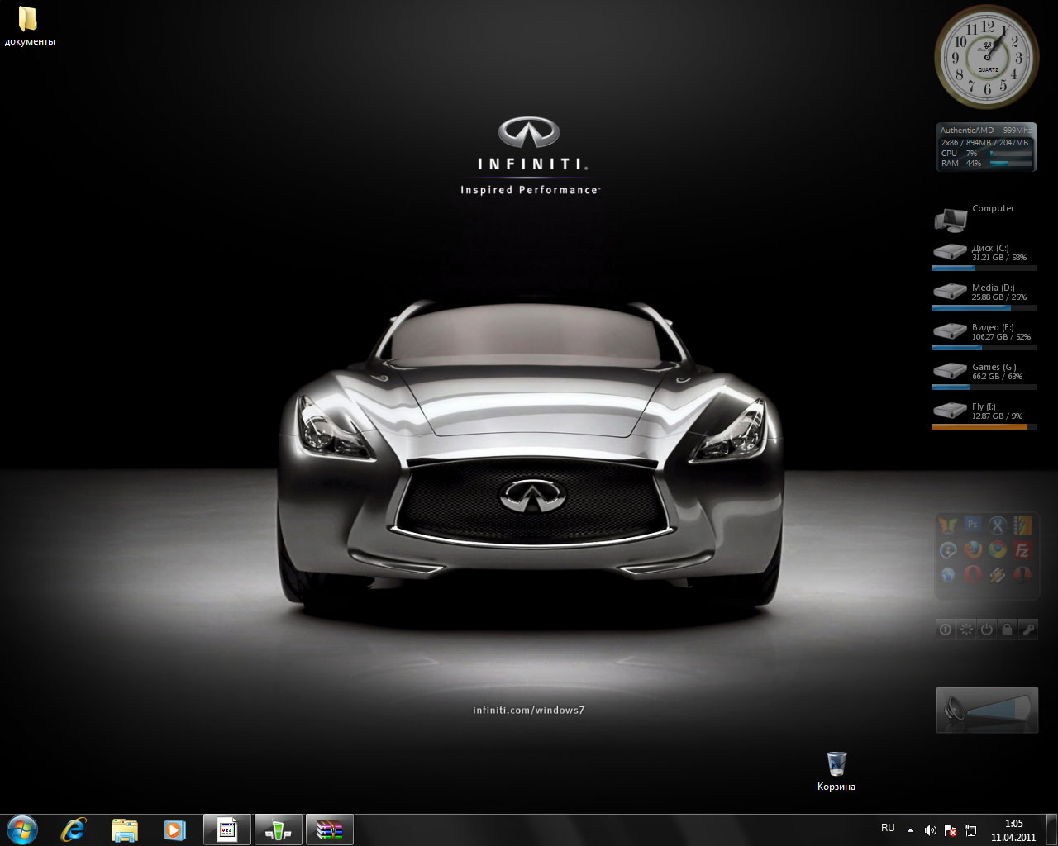This screenshot has height=846, width=1058.
Task: Launch Photoshop from the app launcher gadget
Action: [x=973, y=525]
